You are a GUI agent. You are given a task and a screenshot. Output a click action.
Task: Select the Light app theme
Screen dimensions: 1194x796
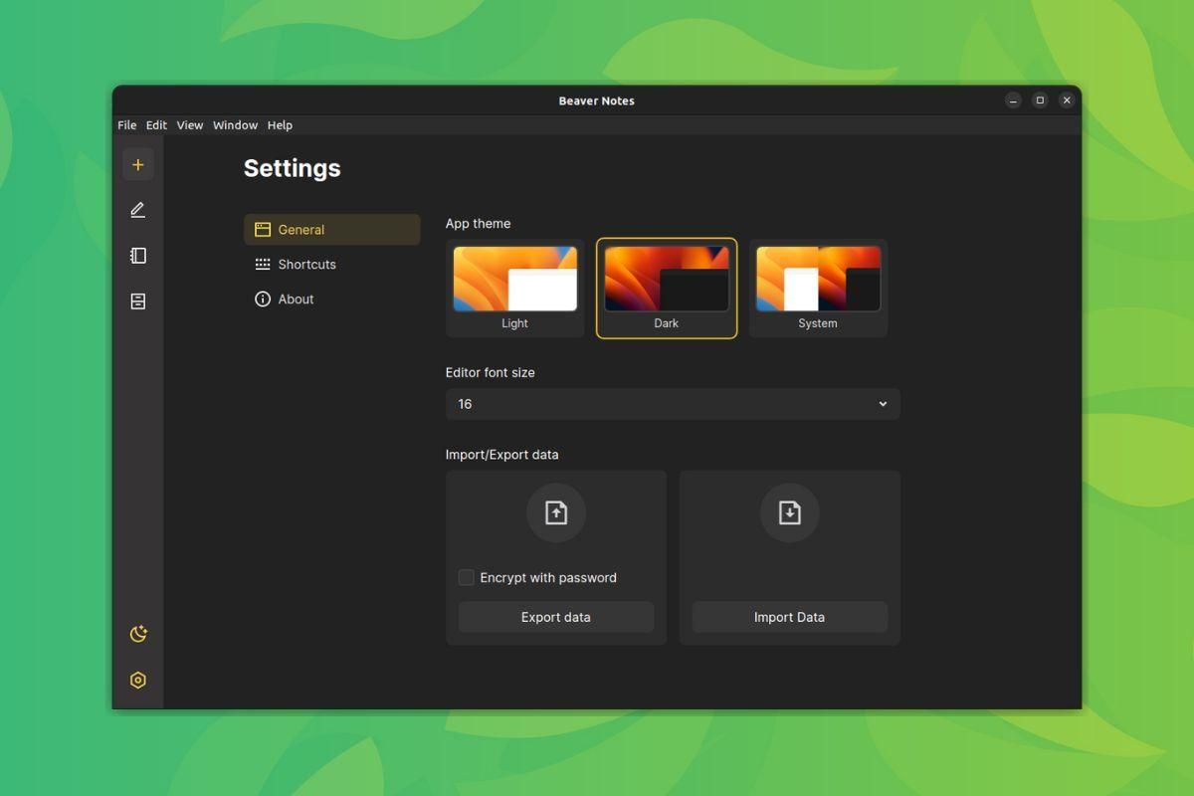514,288
